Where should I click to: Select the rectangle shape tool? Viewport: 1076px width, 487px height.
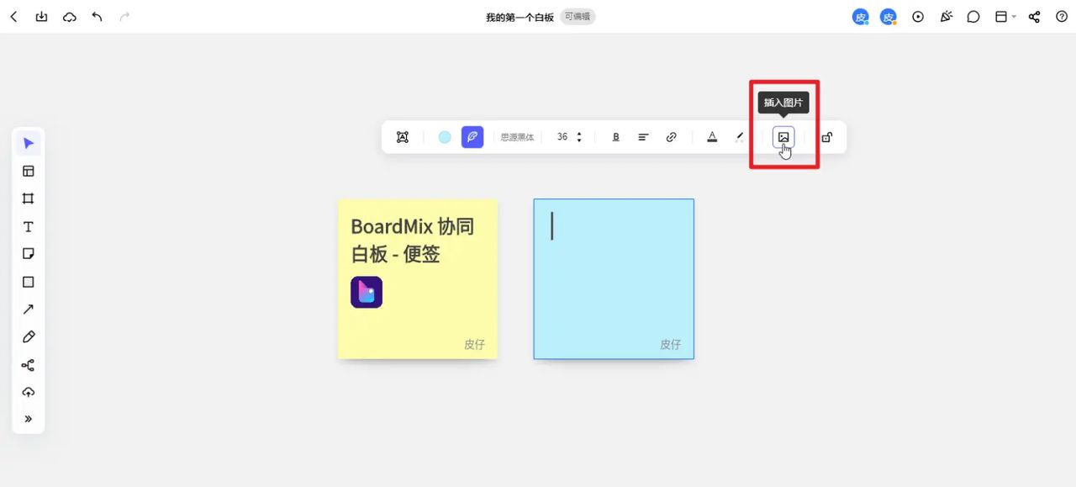point(29,282)
